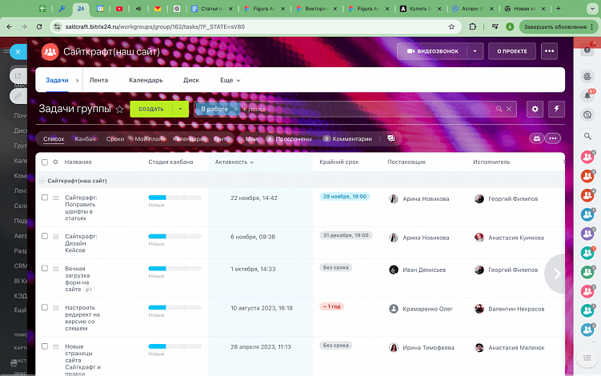Open a new browser tab with plus

[558, 9]
